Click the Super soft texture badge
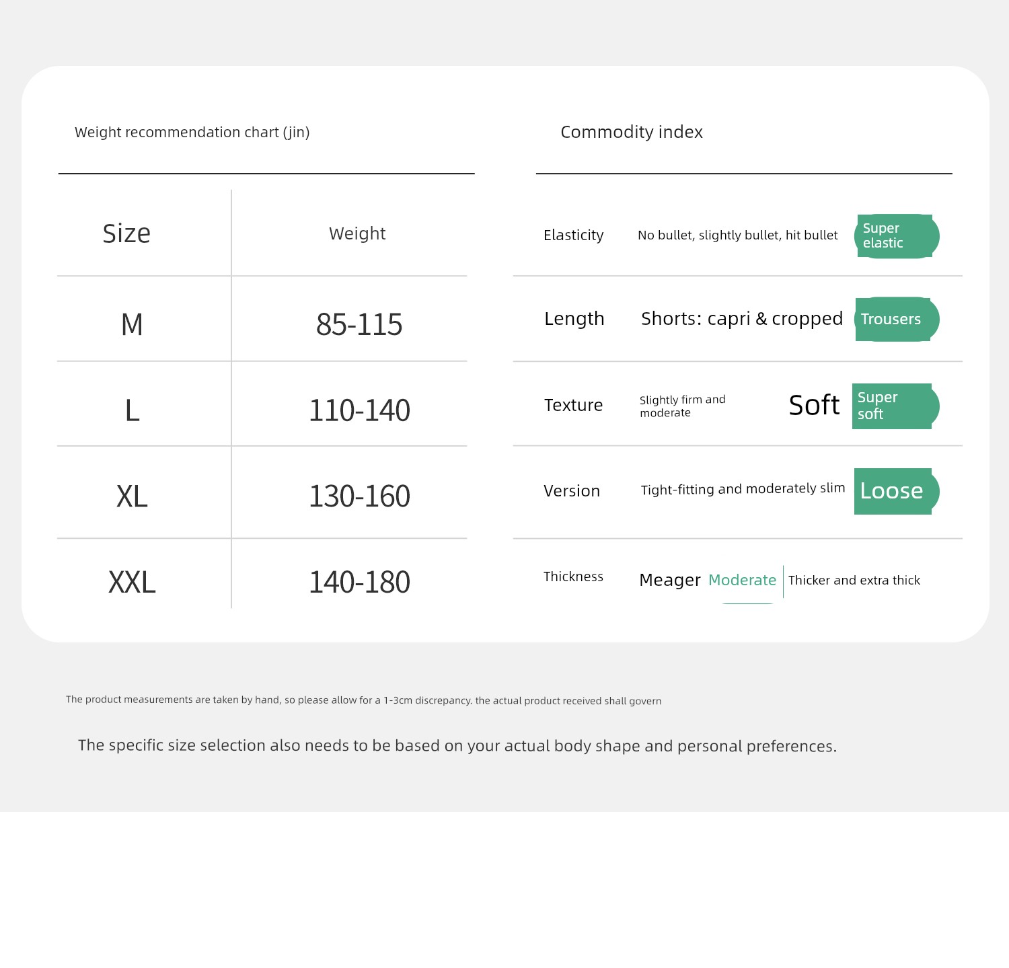The width and height of the screenshot is (1009, 968). (x=895, y=406)
